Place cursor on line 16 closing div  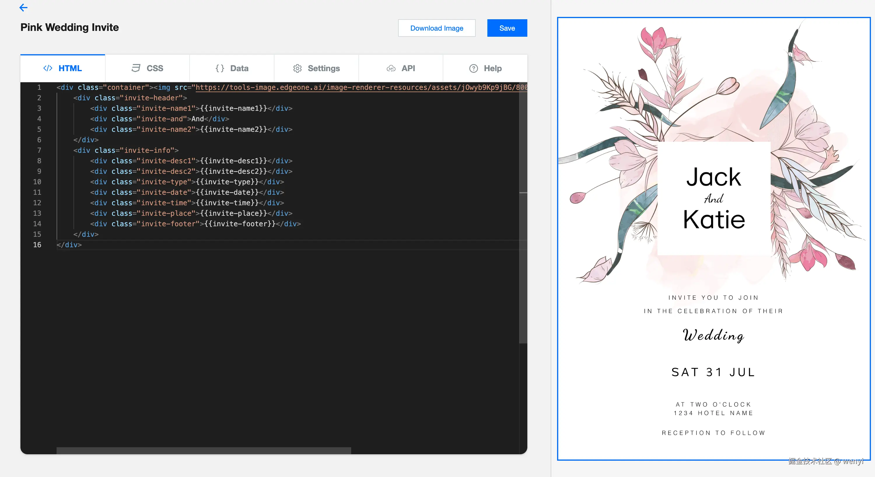(x=69, y=245)
